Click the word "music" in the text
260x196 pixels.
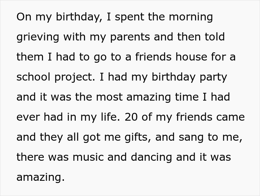89,157
